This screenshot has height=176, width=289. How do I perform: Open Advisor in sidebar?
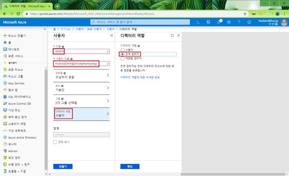click(11, 151)
